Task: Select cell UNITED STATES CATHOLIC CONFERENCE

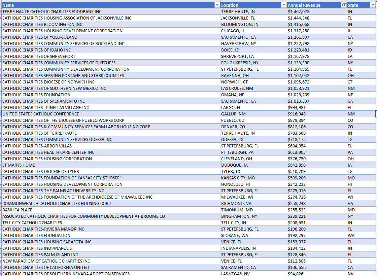Action: click(x=111, y=114)
